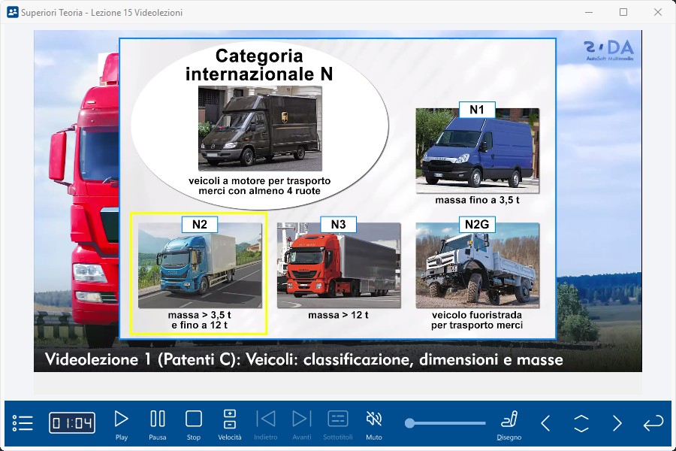
Task: Toggle Sottotitoli subtitles
Action: 338,423
